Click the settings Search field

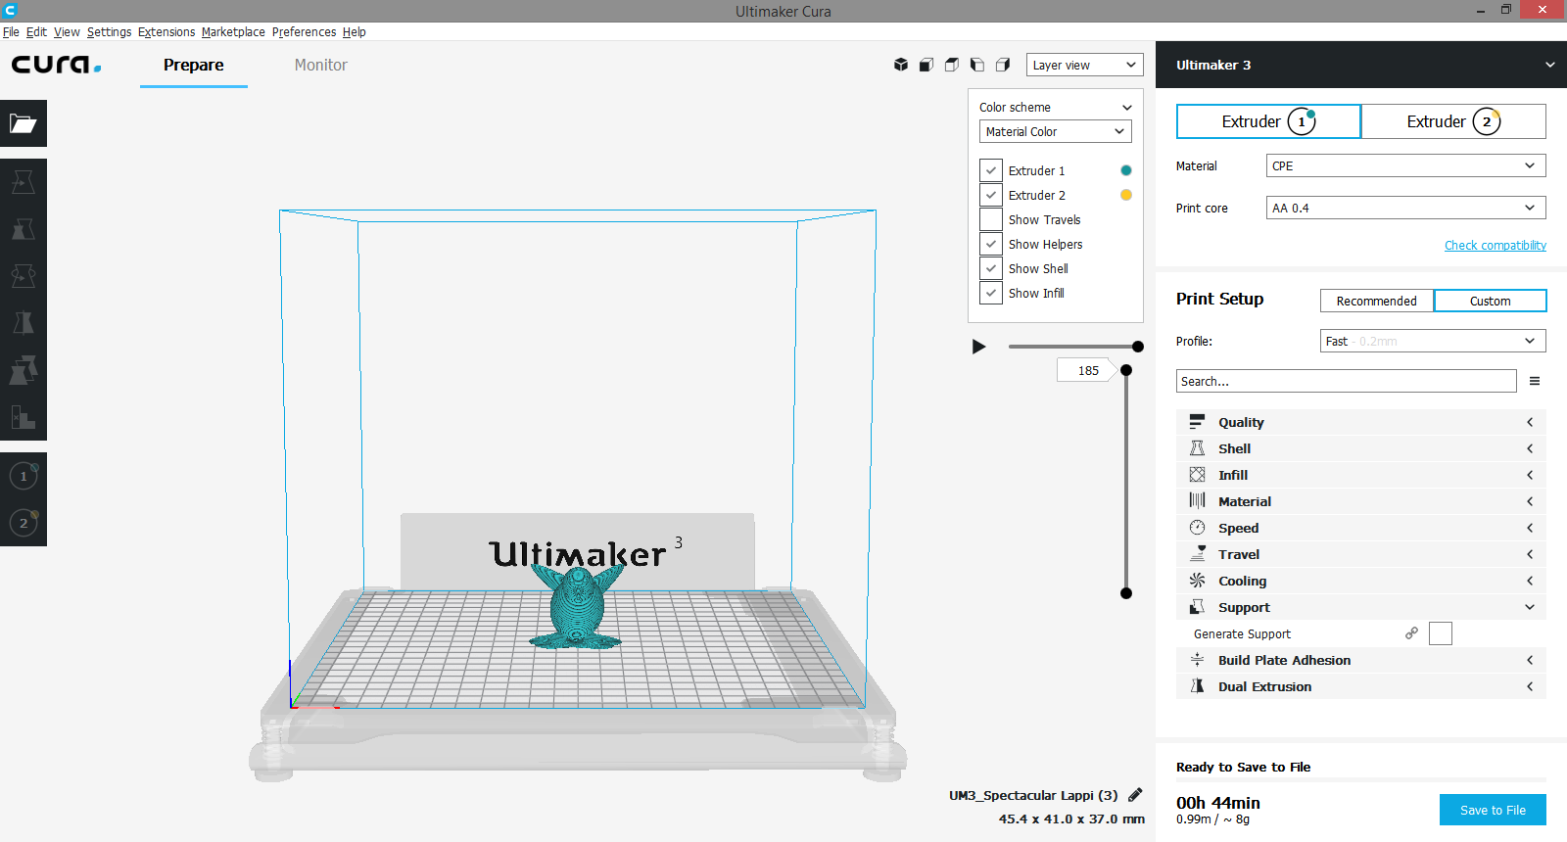click(x=1347, y=381)
